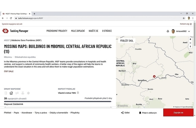Select the buildings mapping type icon
This screenshot has width=196, height=128.
(x=11, y=93)
